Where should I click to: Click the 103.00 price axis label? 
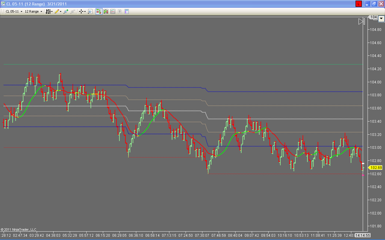click(376, 147)
